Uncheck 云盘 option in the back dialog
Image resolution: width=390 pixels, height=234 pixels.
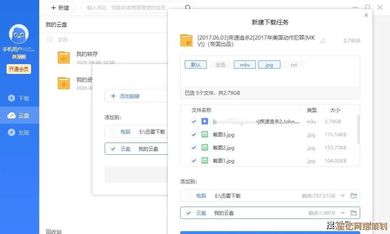pos(113,149)
